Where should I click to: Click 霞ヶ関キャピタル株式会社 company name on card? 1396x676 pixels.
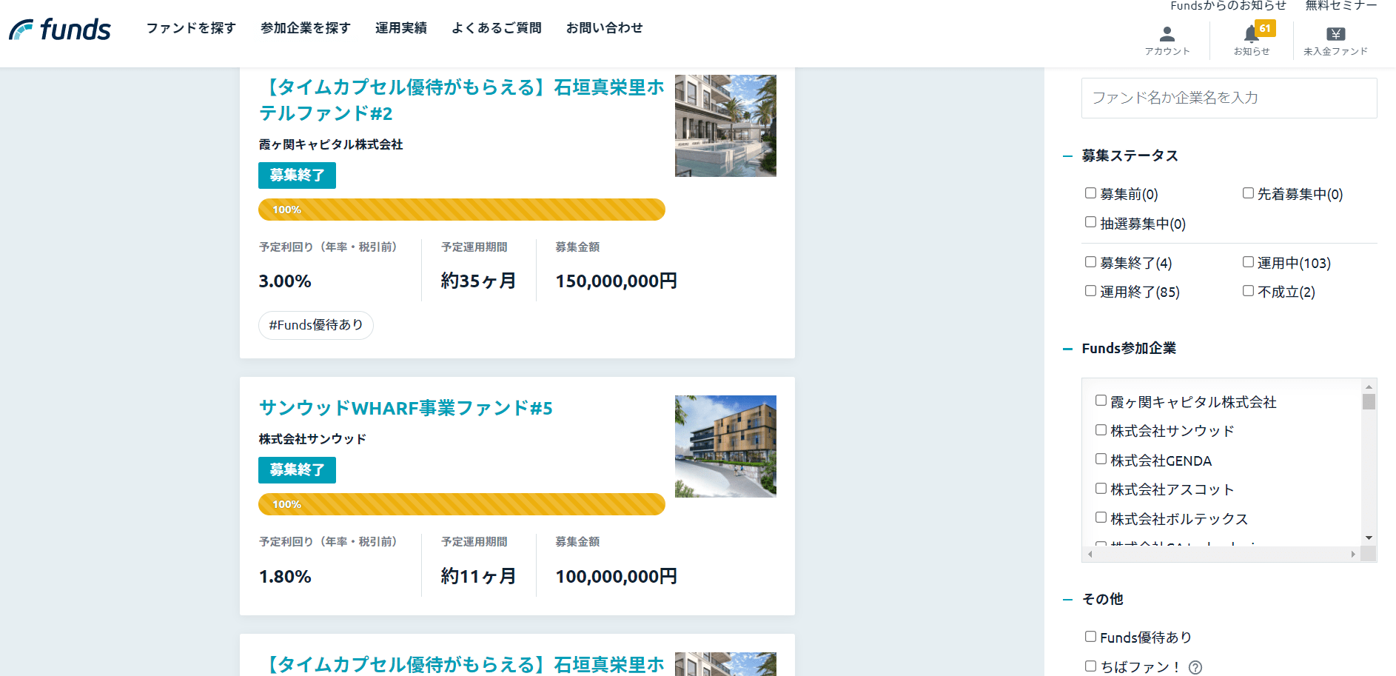(331, 144)
